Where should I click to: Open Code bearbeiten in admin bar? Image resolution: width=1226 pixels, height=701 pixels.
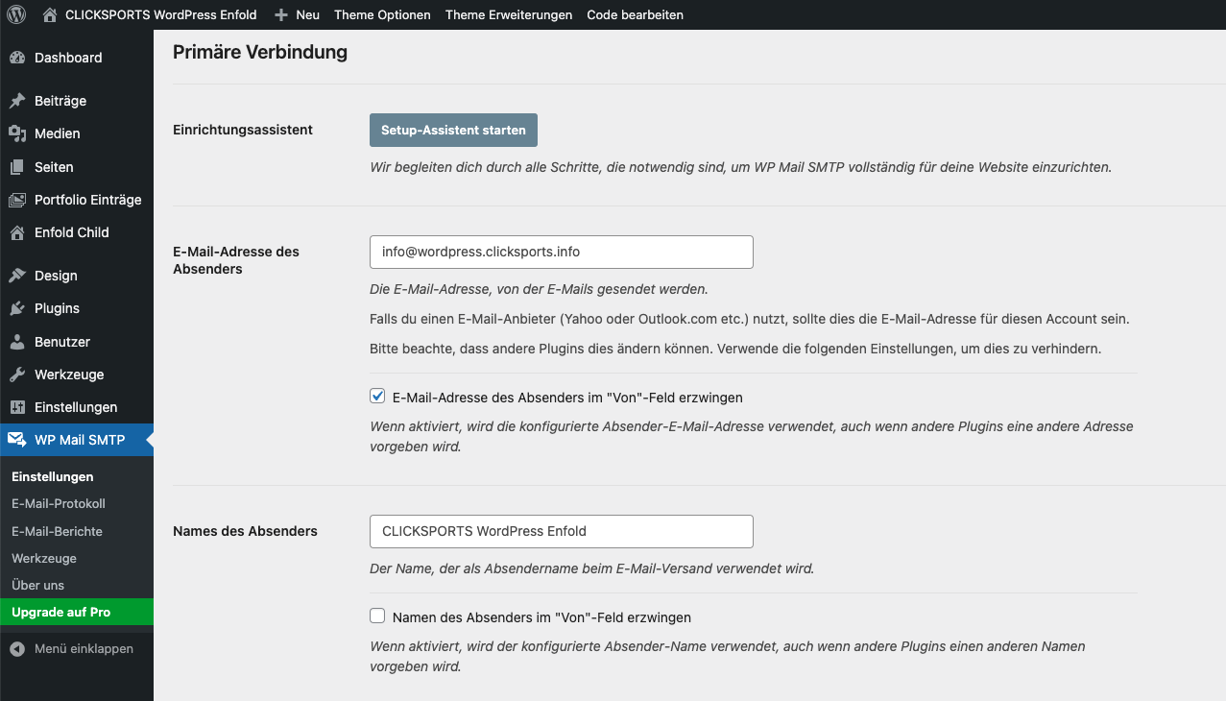(636, 14)
